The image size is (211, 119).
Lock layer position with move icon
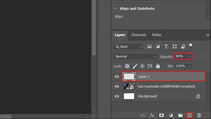pos(142,66)
